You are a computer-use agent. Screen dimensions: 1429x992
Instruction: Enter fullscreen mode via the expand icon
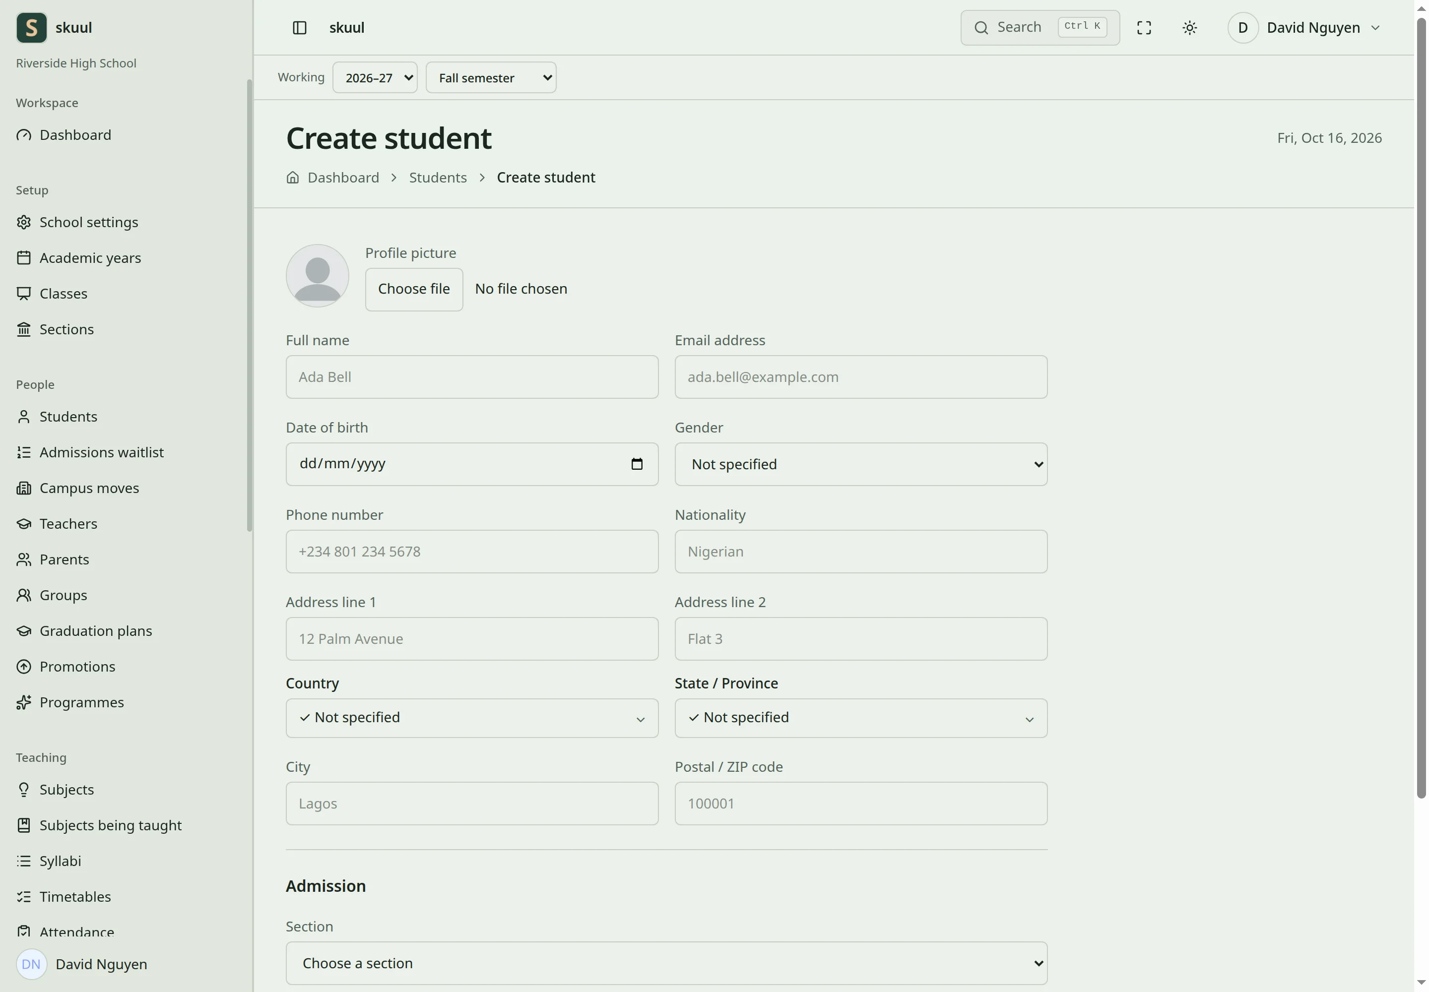1144,28
